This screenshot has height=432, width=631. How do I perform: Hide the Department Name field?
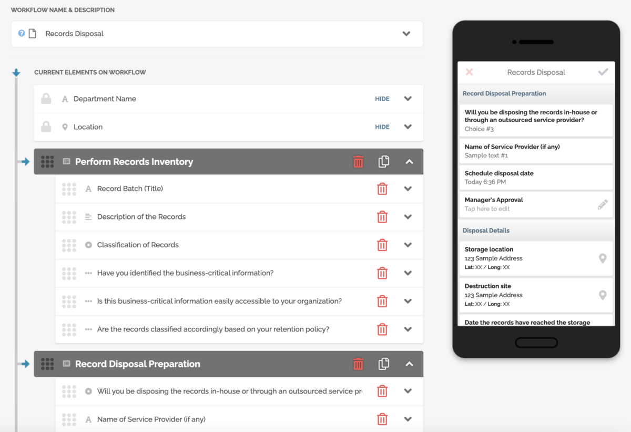point(382,99)
